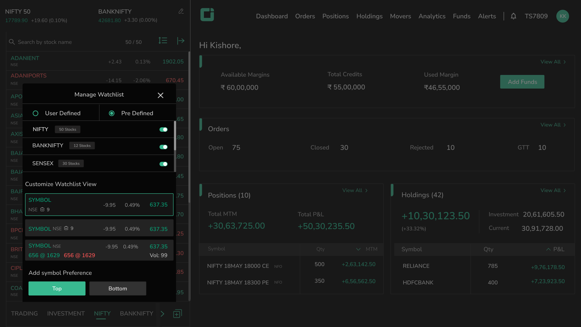Open the Positions navigation item
Image resolution: width=581 pixels, height=327 pixels.
(335, 16)
